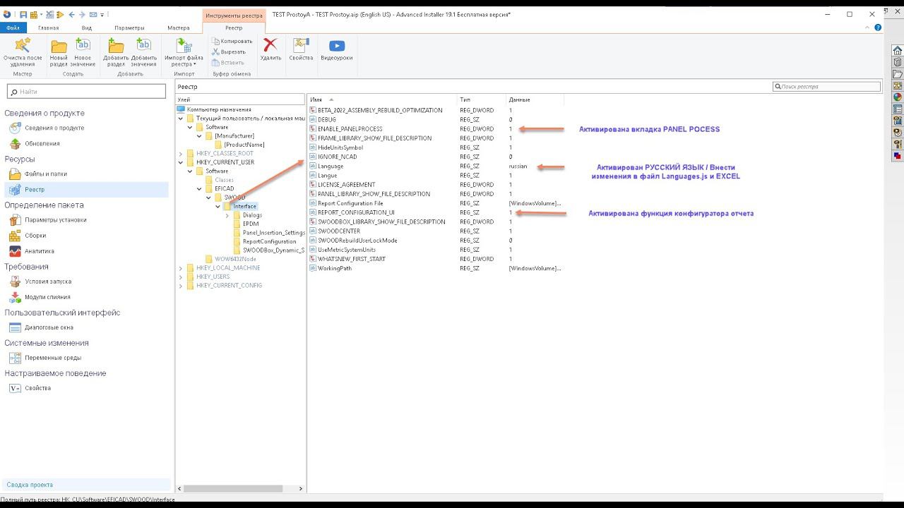Open the Видеоуроки video tutorials
The image size is (904, 508).
point(337,49)
